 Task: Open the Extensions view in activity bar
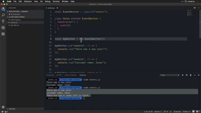point(3,34)
